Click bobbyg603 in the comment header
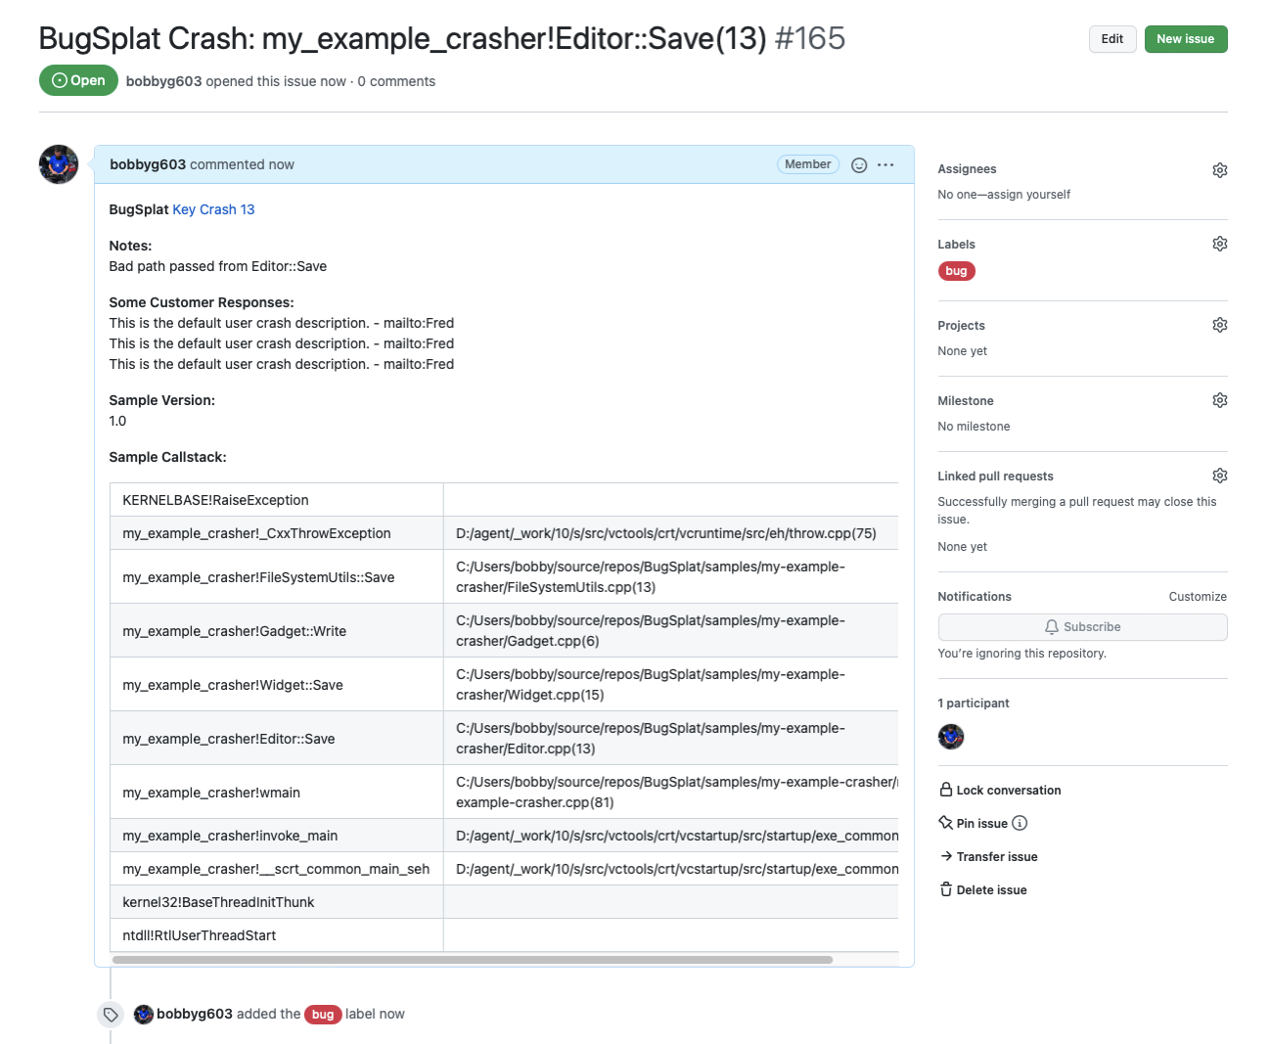 (x=148, y=164)
